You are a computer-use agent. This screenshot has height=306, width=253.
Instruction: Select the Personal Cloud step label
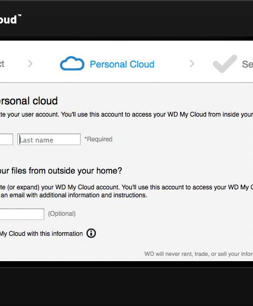point(122,64)
